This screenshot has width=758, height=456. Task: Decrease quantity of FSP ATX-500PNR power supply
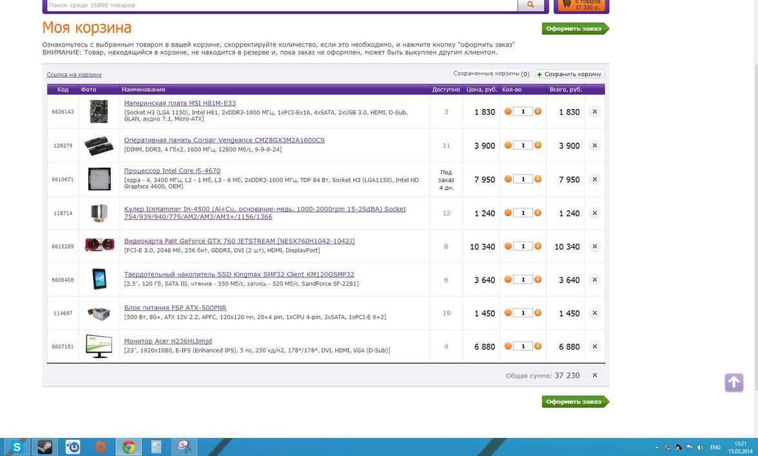(x=508, y=313)
